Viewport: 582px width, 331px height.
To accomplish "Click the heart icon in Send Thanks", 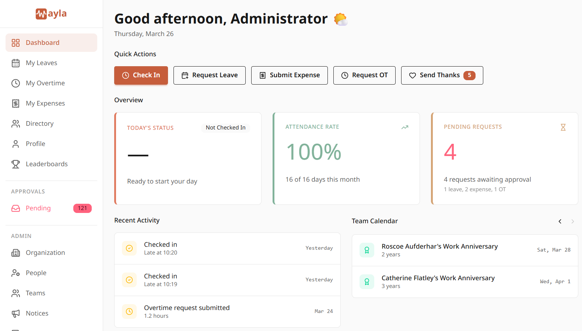I will tap(413, 75).
